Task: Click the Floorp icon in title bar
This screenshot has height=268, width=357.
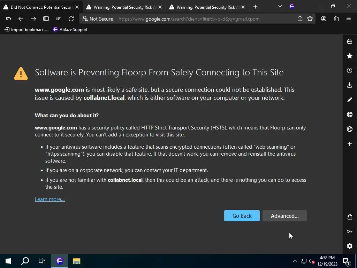Action: pyautogui.click(x=292, y=6)
